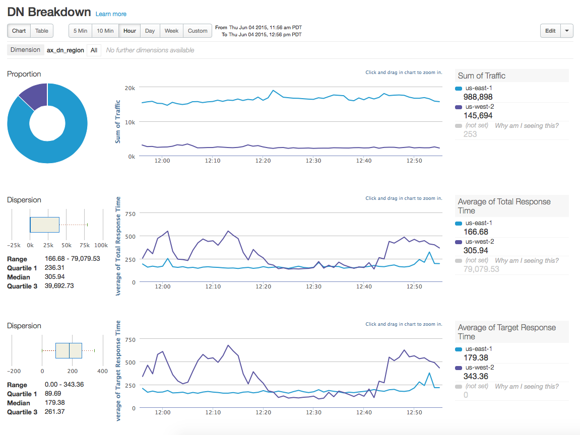Click the Average of Target Response Time heading

pos(507,332)
